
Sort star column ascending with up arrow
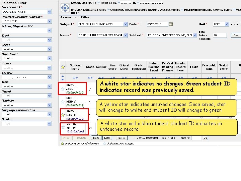tap(63, 76)
